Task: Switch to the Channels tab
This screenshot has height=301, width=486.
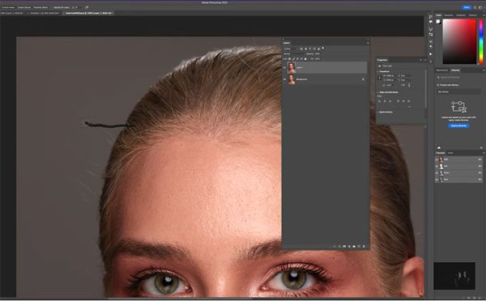Action: pos(441,153)
